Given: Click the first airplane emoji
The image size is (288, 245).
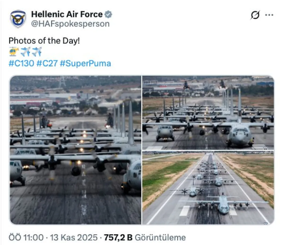Looking at the screenshot, I should coord(25,51).
